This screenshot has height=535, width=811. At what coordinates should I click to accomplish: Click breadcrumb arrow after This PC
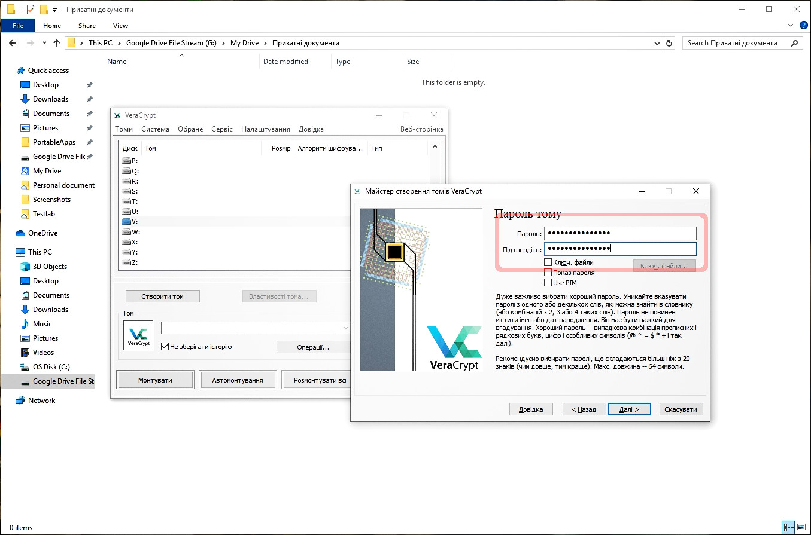click(120, 43)
